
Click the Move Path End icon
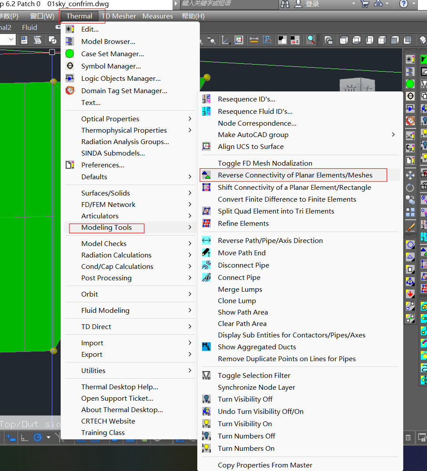206,253
